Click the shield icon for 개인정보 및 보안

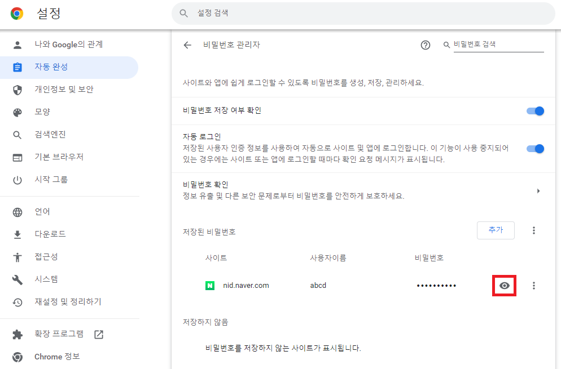17,90
